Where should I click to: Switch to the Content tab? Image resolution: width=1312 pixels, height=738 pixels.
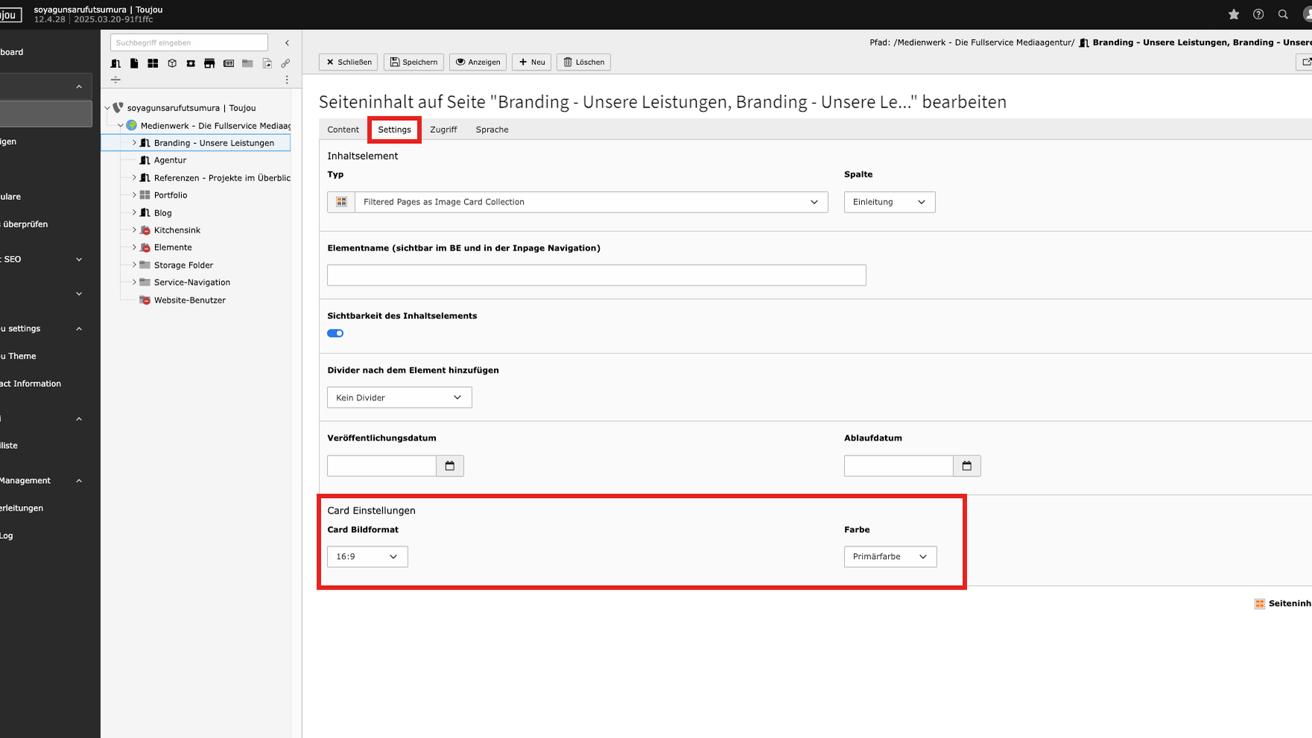[x=343, y=130]
